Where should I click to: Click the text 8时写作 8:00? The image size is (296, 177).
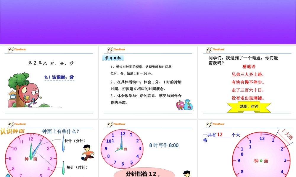tap(164, 145)
